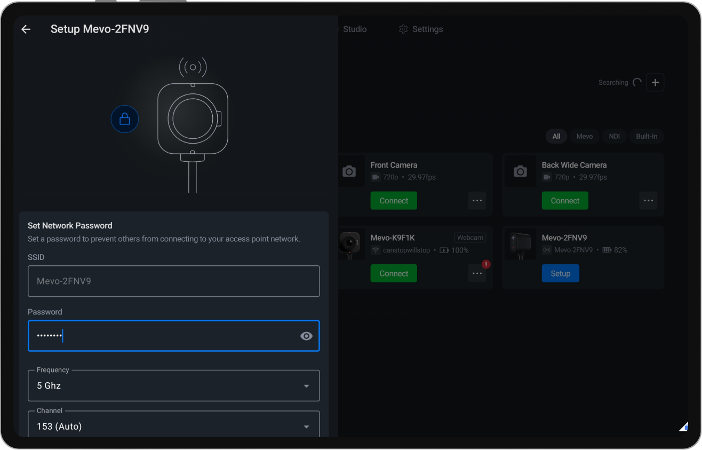Click the battery icon showing 82%

click(607, 250)
